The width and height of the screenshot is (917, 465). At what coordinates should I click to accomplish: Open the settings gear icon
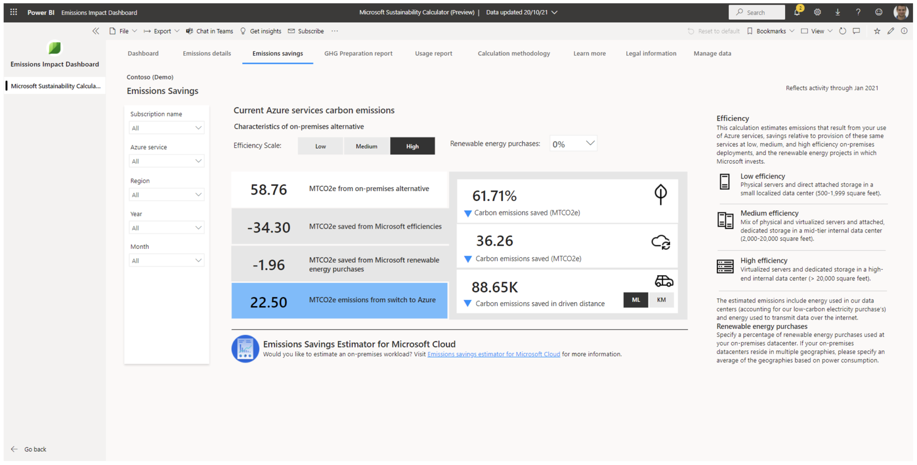tap(817, 12)
